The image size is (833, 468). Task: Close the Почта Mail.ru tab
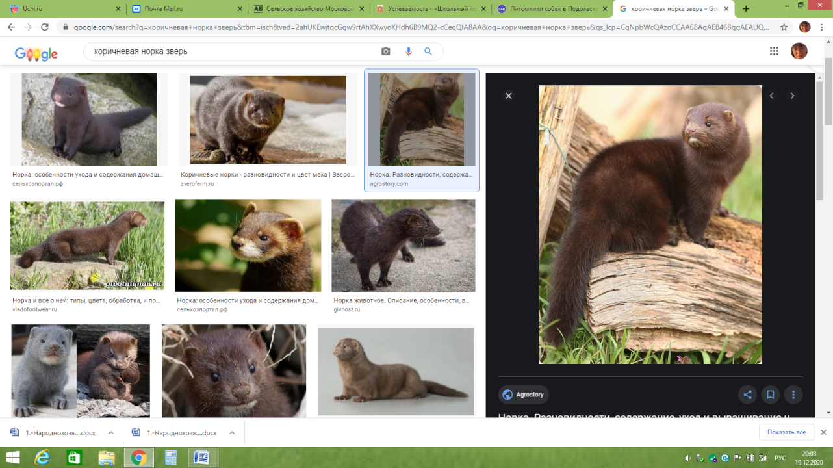238,9
